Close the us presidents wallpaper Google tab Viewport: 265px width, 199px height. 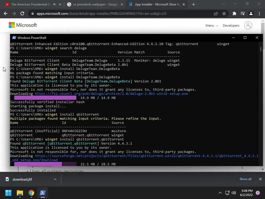click(122, 4)
